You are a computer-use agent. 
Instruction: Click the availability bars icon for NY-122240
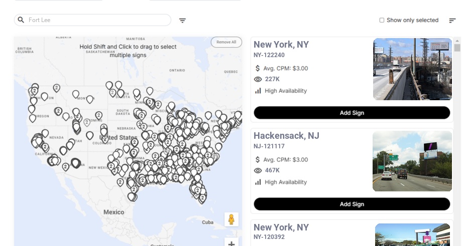(258, 91)
